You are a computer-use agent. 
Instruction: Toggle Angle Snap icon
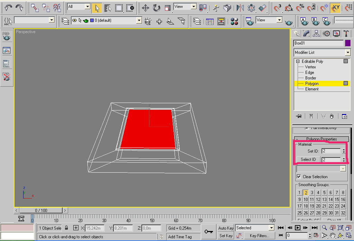tap(289, 8)
